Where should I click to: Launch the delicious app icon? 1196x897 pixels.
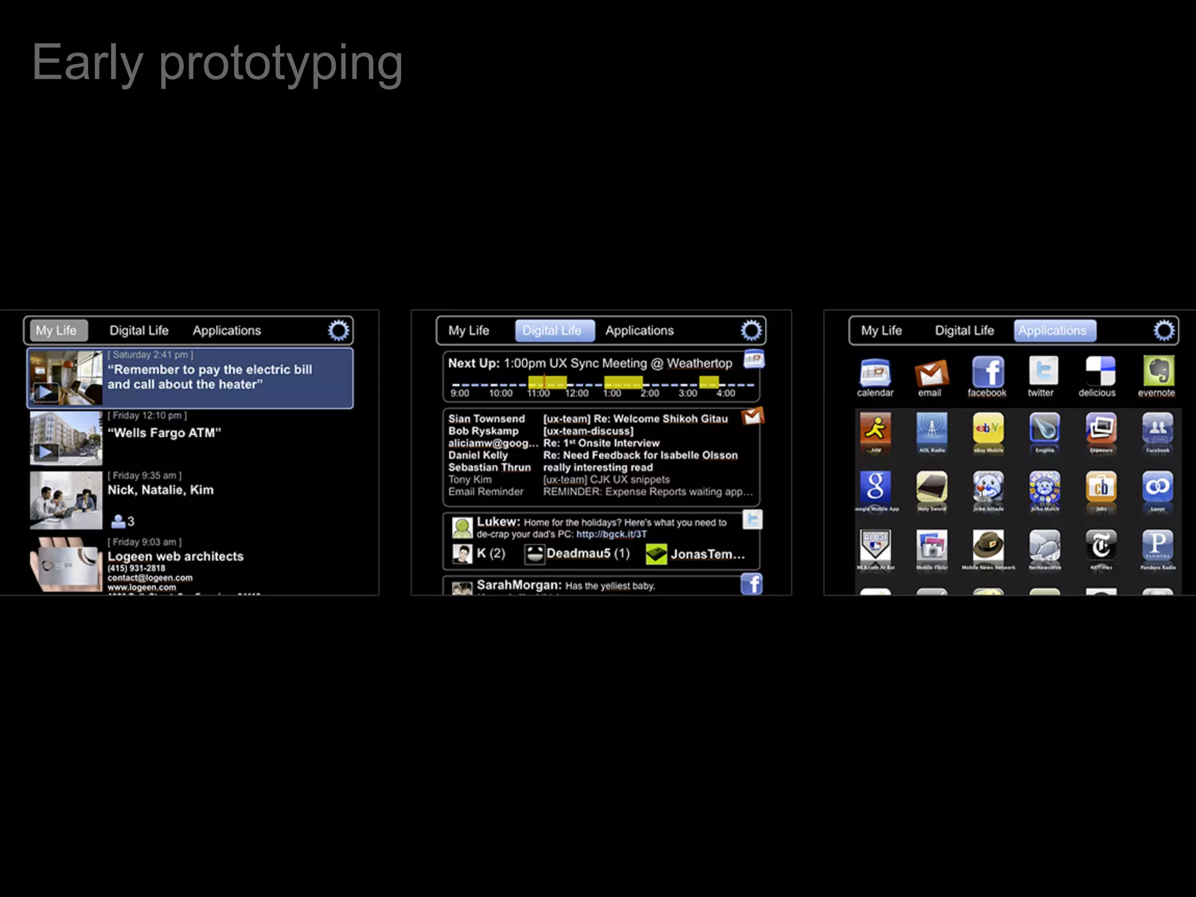click(x=1100, y=371)
